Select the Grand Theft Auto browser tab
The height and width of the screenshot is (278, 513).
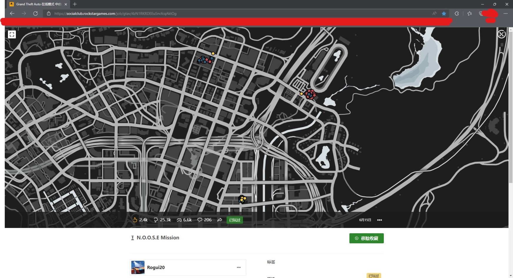coord(38,4)
